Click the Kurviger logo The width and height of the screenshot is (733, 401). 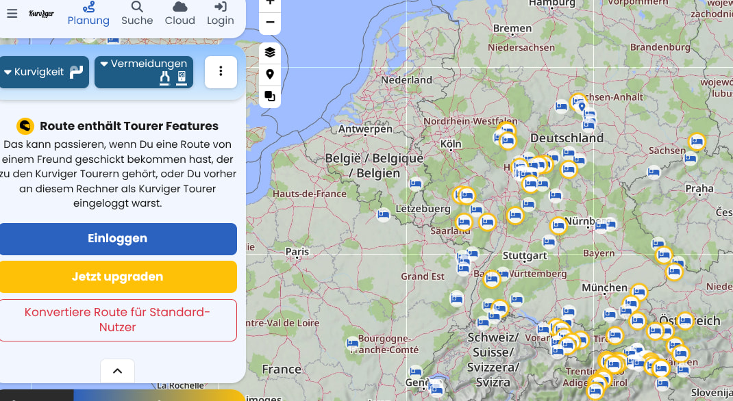41,14
